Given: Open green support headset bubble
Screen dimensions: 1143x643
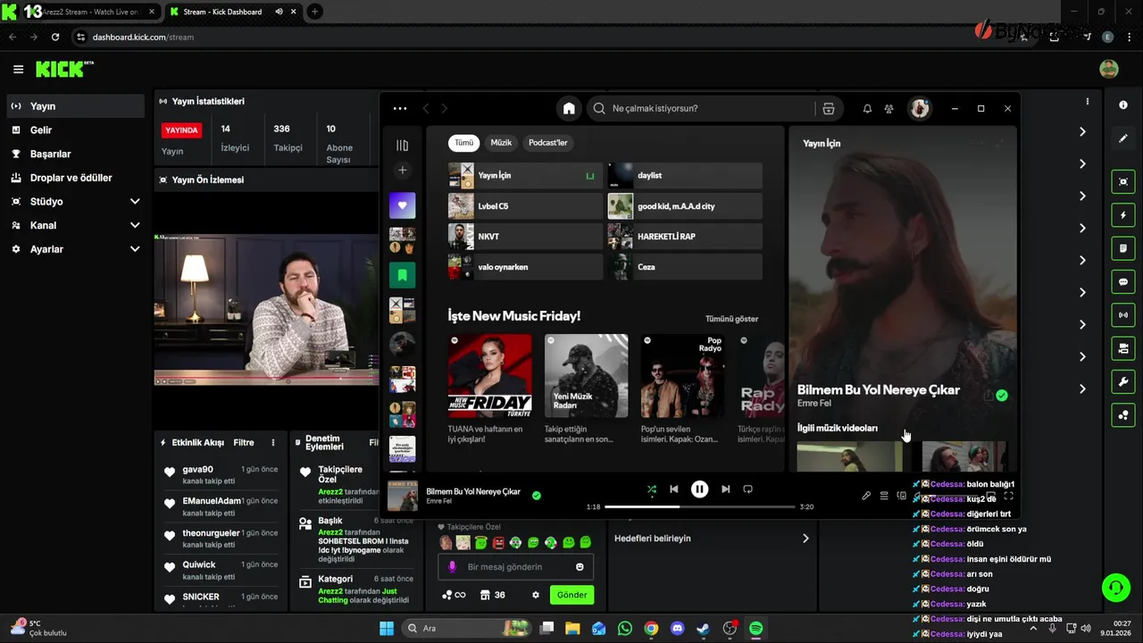Looking at the screenshot, I should [1116, 588].
